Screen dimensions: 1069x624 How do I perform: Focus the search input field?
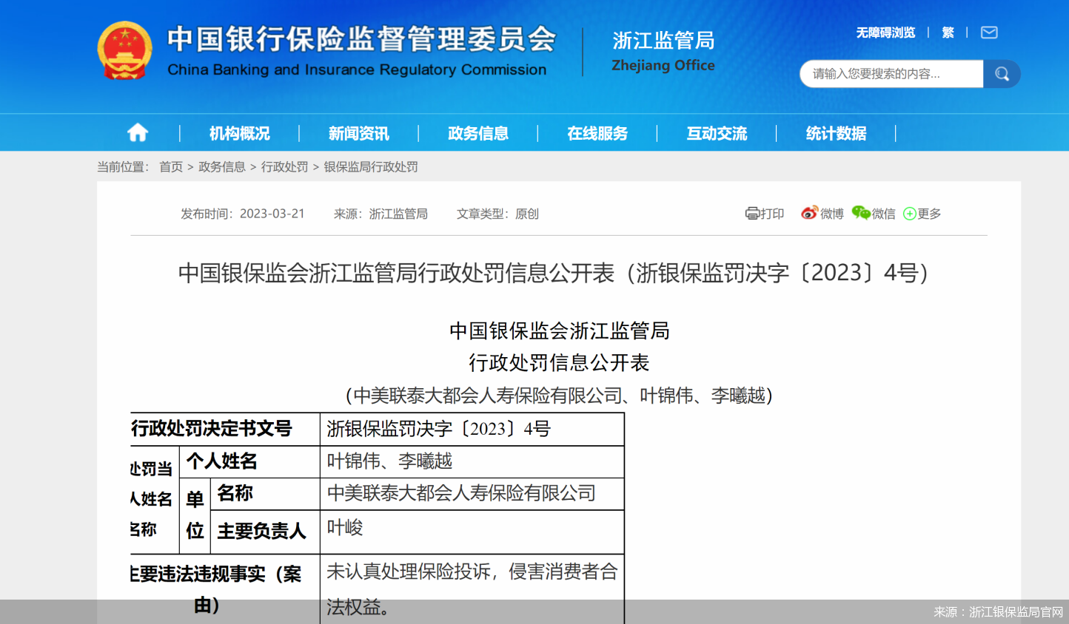click(891, 74)
